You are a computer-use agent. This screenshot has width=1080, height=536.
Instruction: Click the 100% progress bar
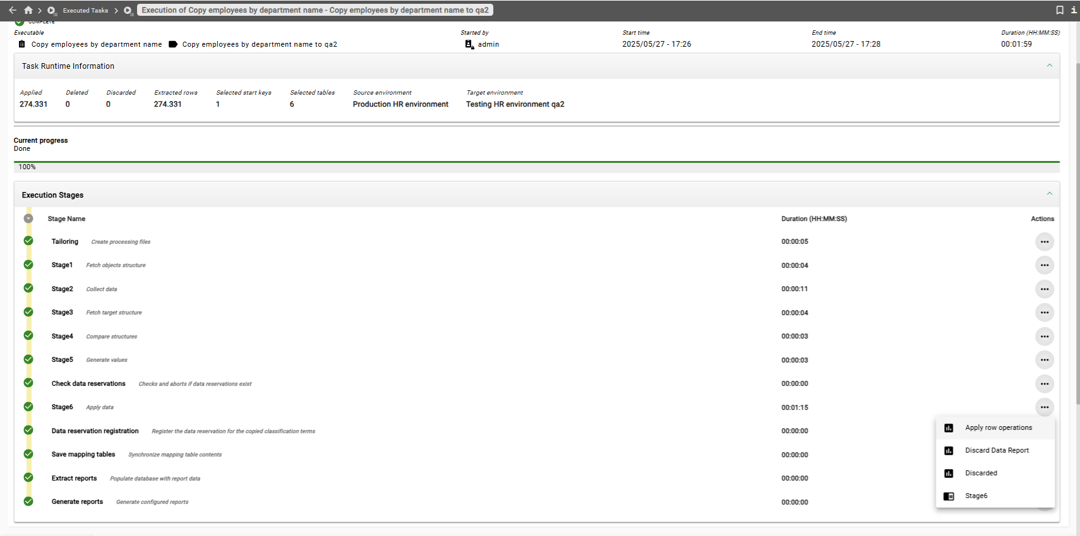pyautogui.click(x=537, y=167)
